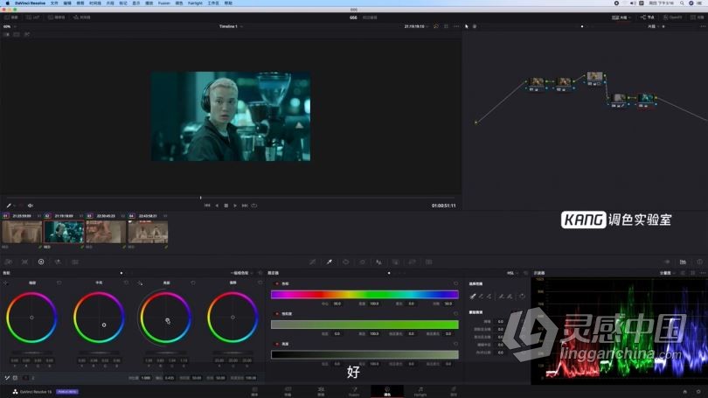
Task: Open the scopes type dropdown
Action: tap(667, 273)
